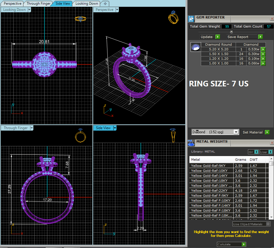This screenshot has height=248, width=274.
Task: Click the Metal Weights scale icon
Action: (x=191, y=143)
